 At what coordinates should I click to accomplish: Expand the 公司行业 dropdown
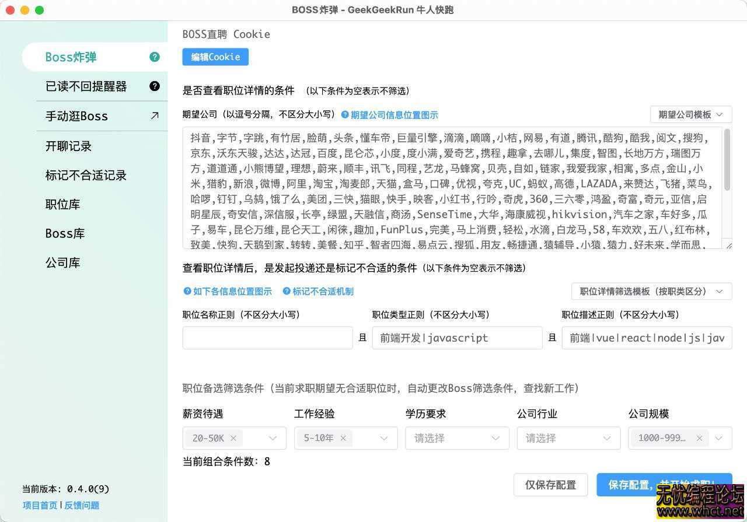coord(568,438)
